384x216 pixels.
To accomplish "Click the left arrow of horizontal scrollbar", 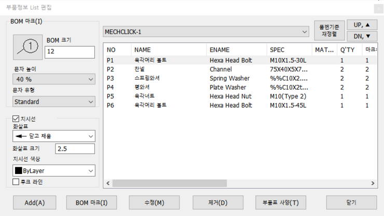I will click(x=108, y=183).
